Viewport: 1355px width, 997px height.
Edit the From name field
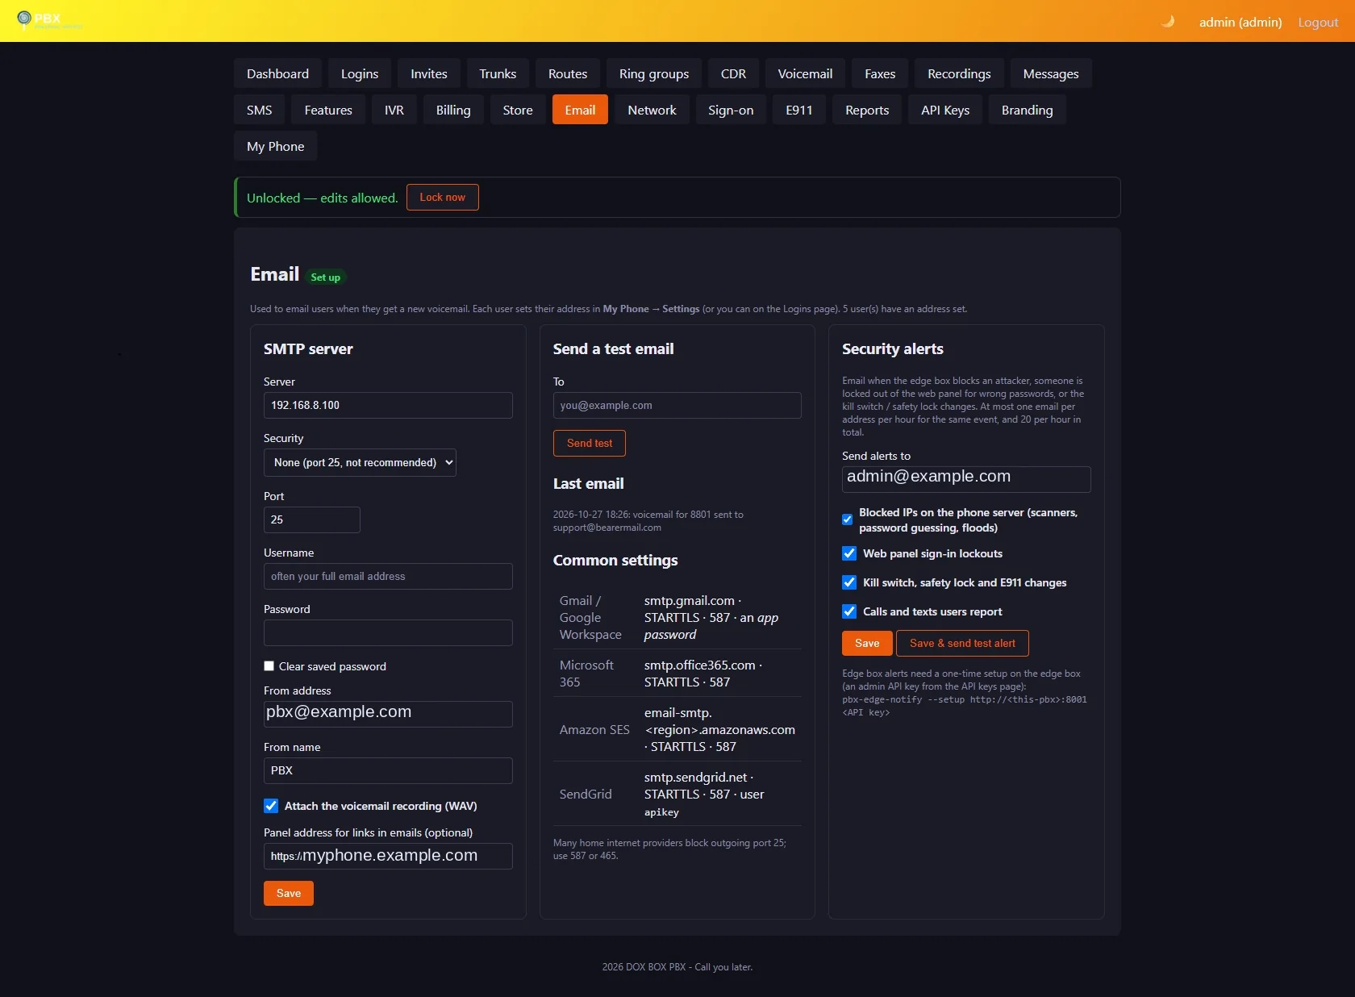(388, 770)
